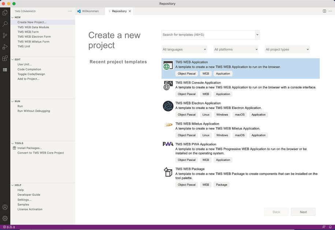Click Run Without Debugging
The image size is (335, 230).
pos(34,111)
